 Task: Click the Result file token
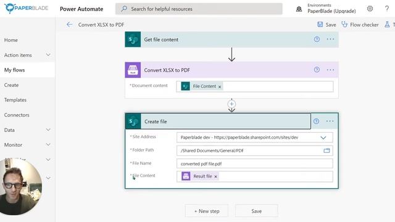[200, 176]
